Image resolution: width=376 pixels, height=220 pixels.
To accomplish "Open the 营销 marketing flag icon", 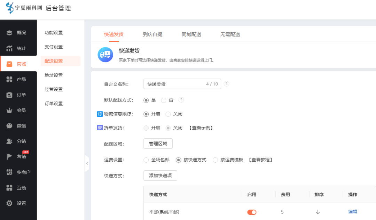I will (x=9, y=156).
